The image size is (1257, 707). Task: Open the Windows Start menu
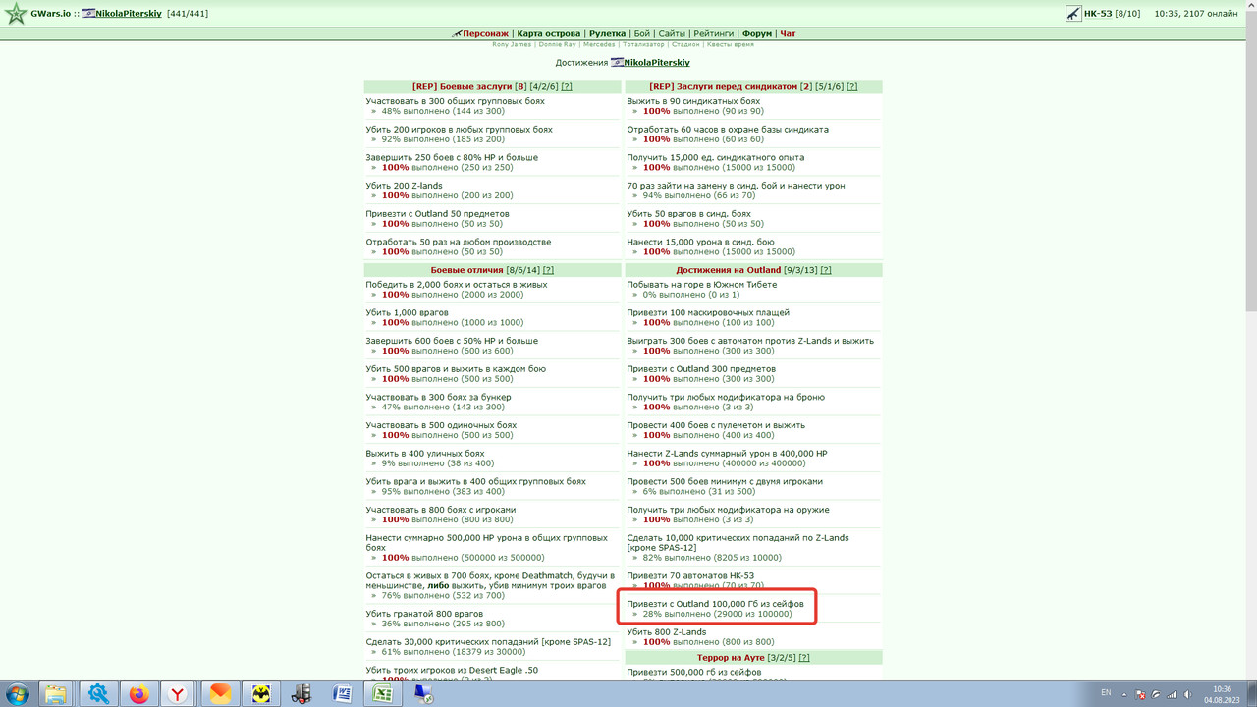click(17, 694)
